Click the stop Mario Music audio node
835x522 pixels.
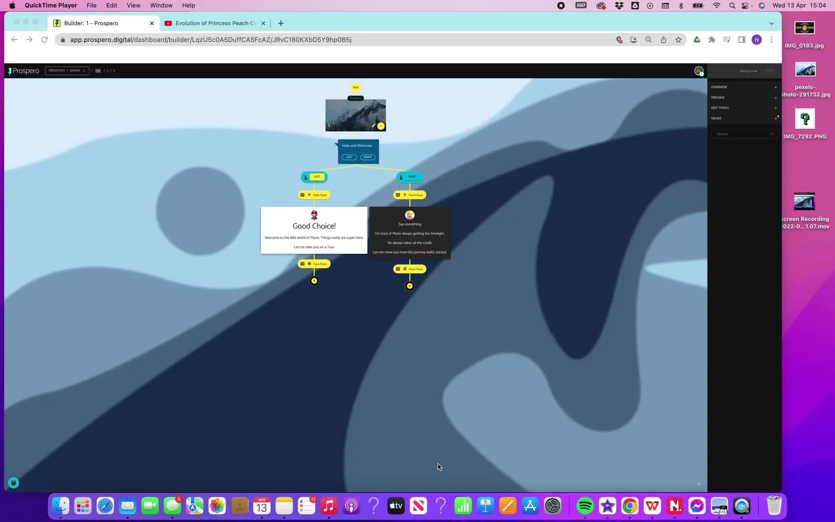[x=314, y=264]
